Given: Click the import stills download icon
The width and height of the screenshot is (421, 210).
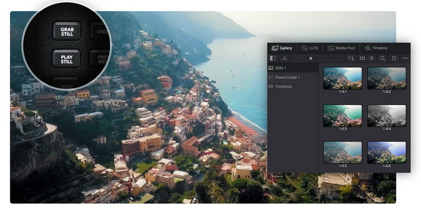Looking at the screenshot, I should (284, 58).
